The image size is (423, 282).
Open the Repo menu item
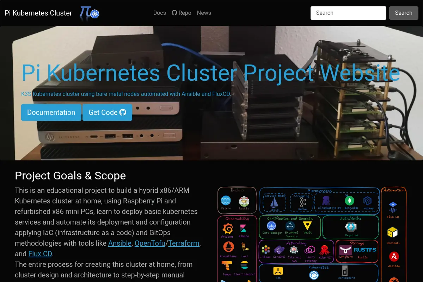click(182, 13)
